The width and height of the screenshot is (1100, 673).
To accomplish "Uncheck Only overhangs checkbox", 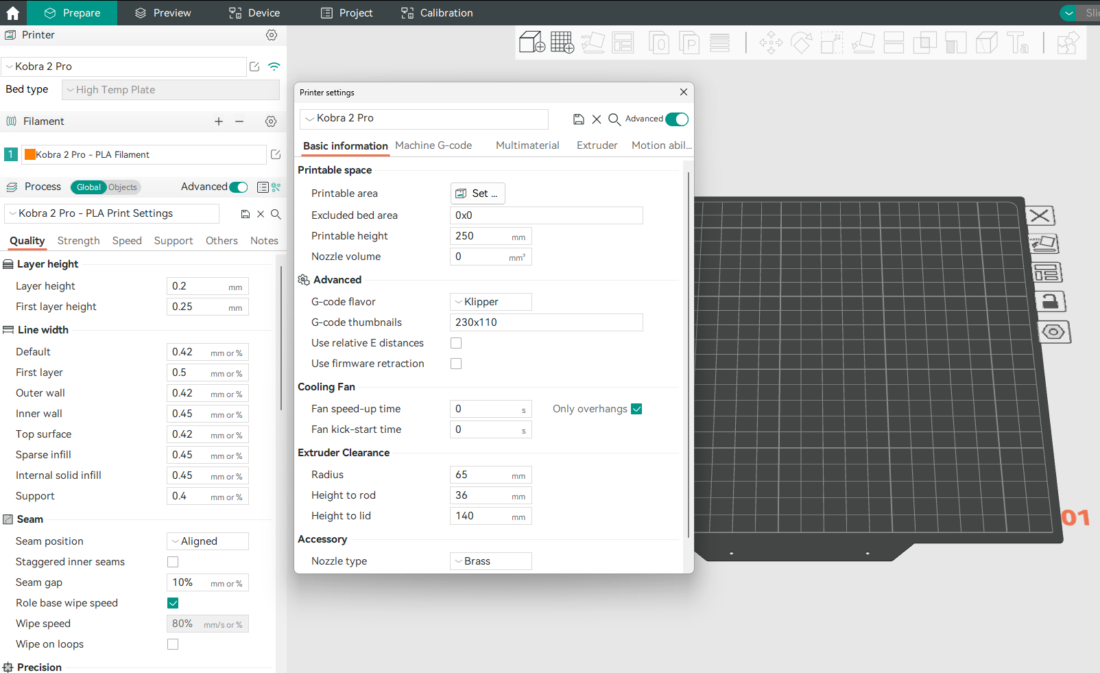I will point(636,409).
